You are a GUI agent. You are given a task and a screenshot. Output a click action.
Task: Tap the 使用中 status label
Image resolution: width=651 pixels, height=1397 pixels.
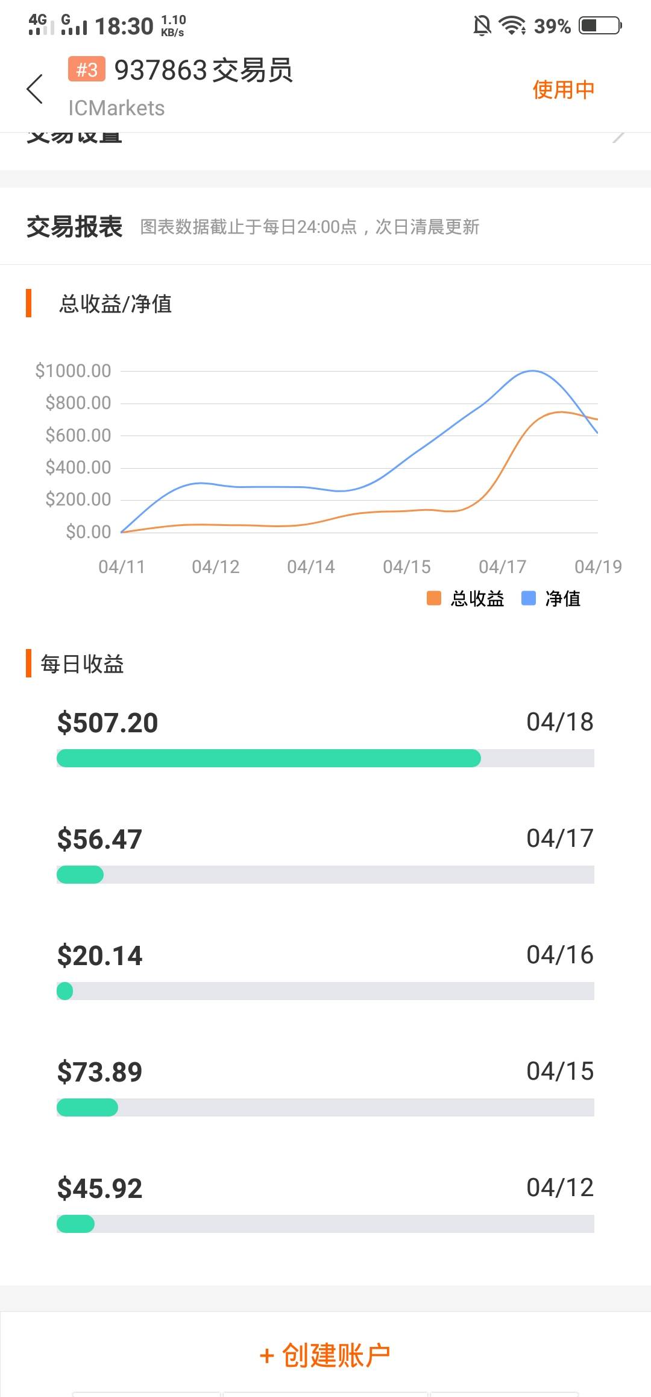(564, 90)
